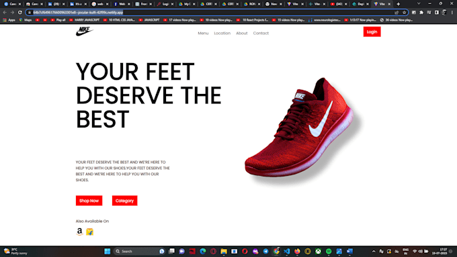Click the share icon in the address bar
This screenshot has width=457, height=257.
tap(397, 13)
